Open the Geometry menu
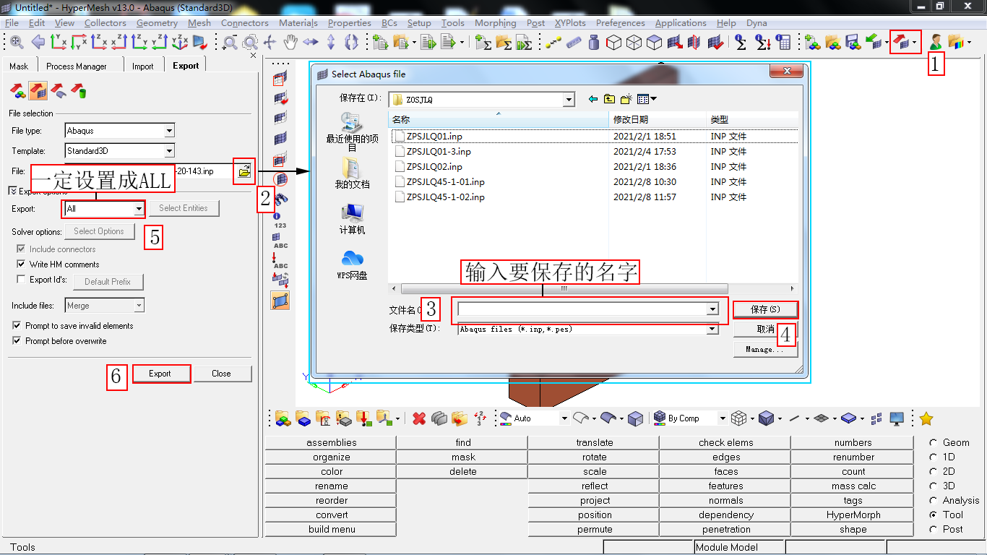The height and width of the screenshot is (555, 987). [157, 23]
